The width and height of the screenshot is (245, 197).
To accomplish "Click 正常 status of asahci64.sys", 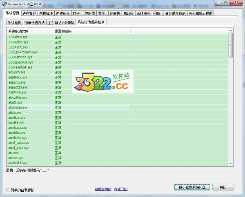I will (58, 163).
